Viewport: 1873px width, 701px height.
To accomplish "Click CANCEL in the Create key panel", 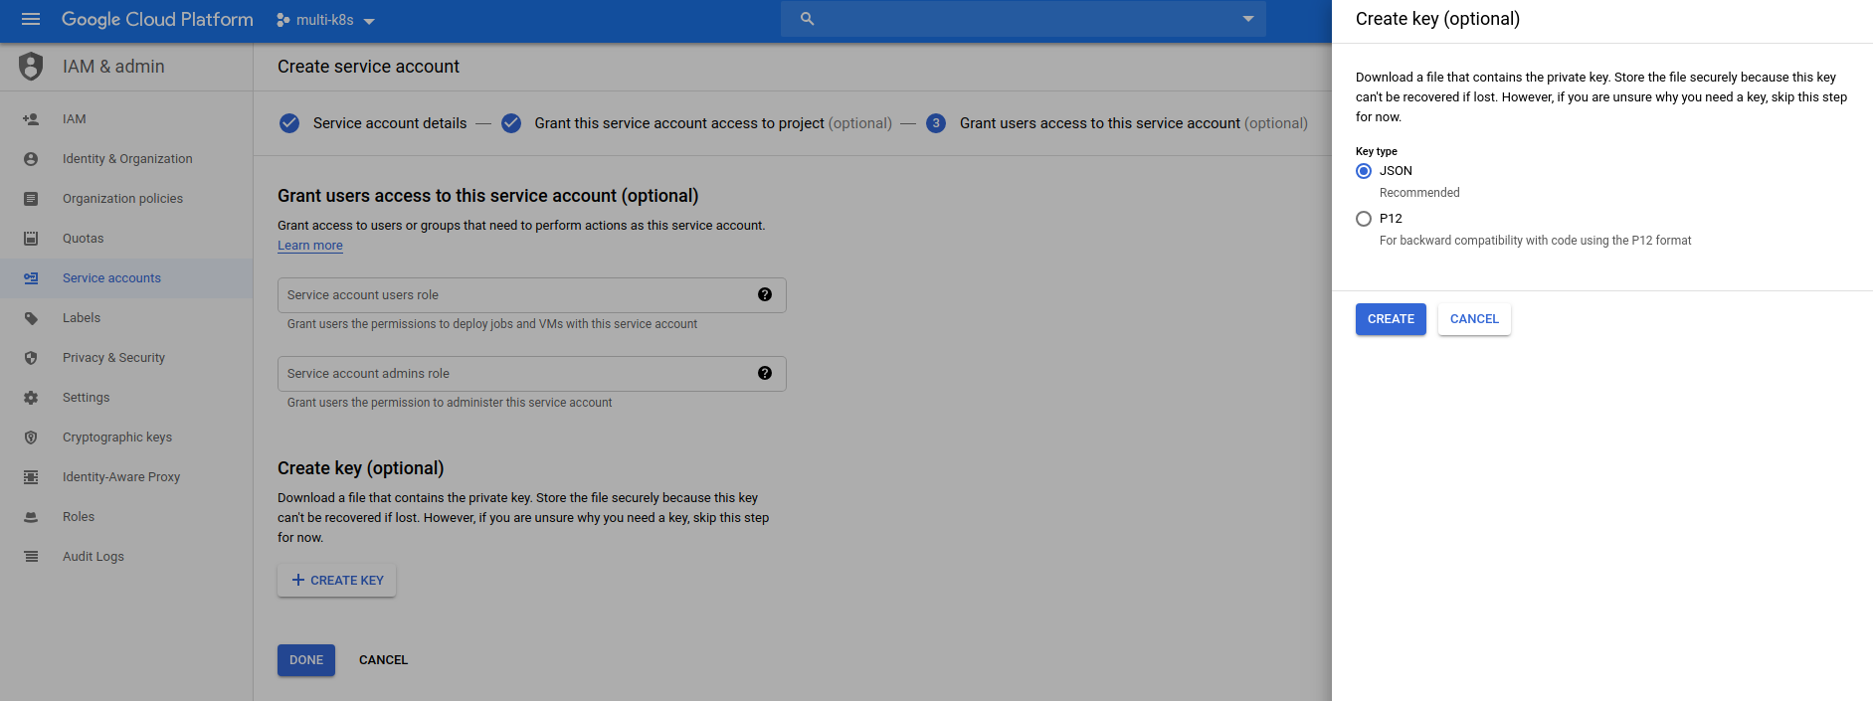I will pyautogui.click(x=1474, y=319).
